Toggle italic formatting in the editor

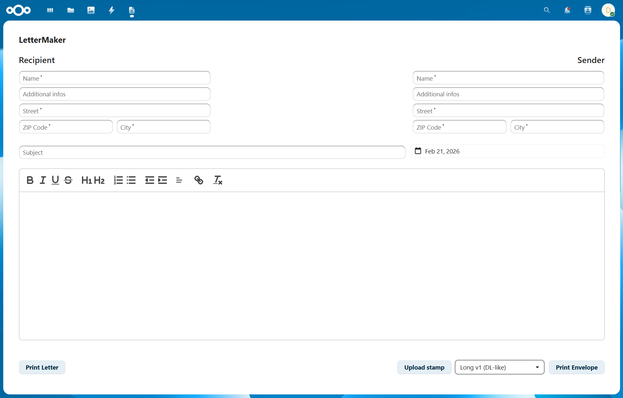[42, 180]
